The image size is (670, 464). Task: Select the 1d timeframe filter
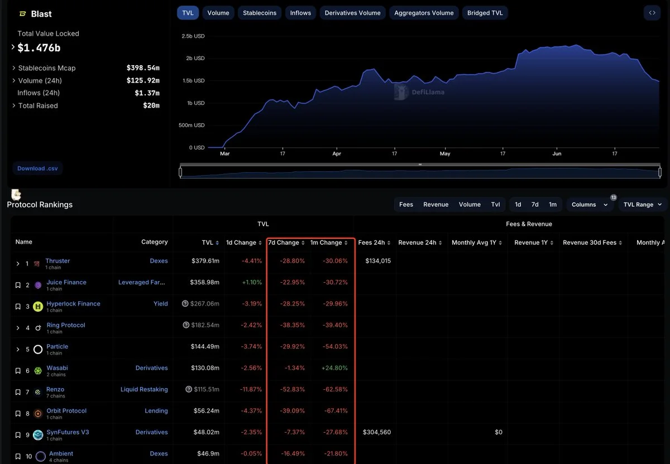(518, 205)
